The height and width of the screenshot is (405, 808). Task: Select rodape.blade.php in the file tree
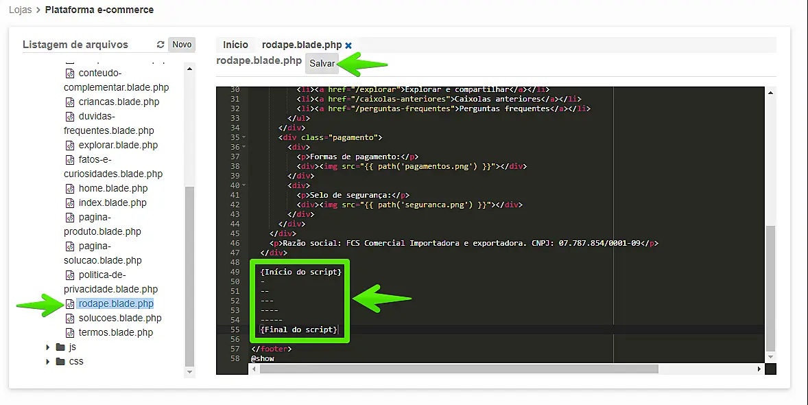pyautogui.click(x=115, y=304)
